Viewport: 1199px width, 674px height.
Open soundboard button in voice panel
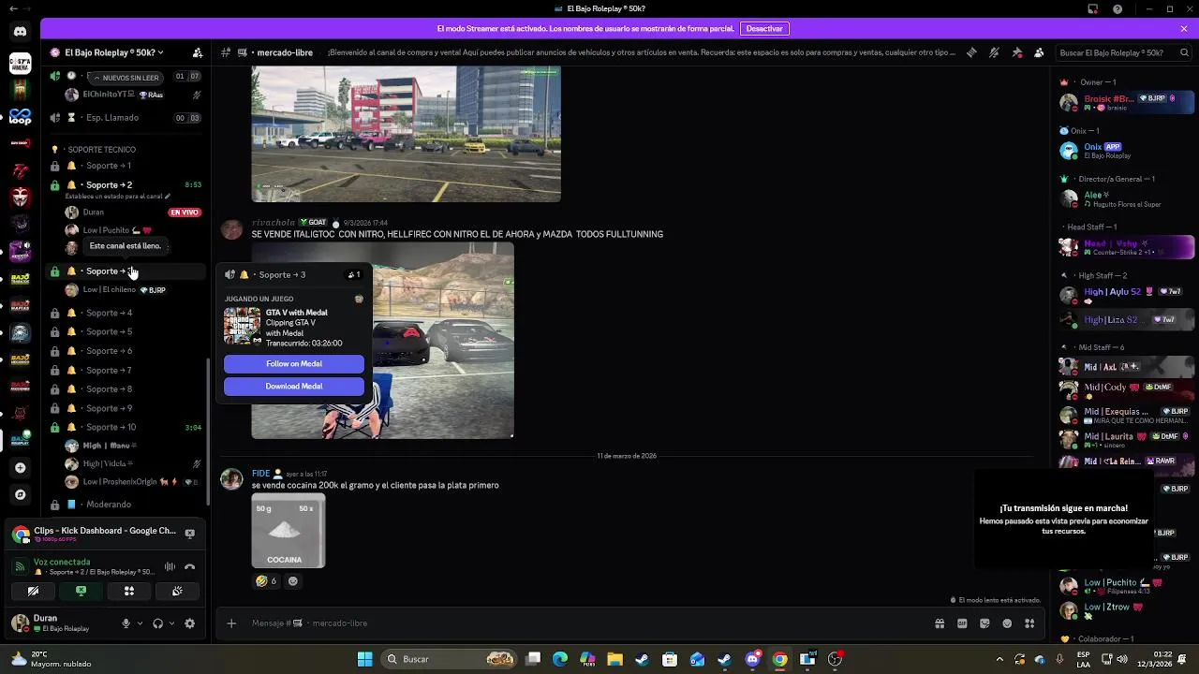point(177,591)
